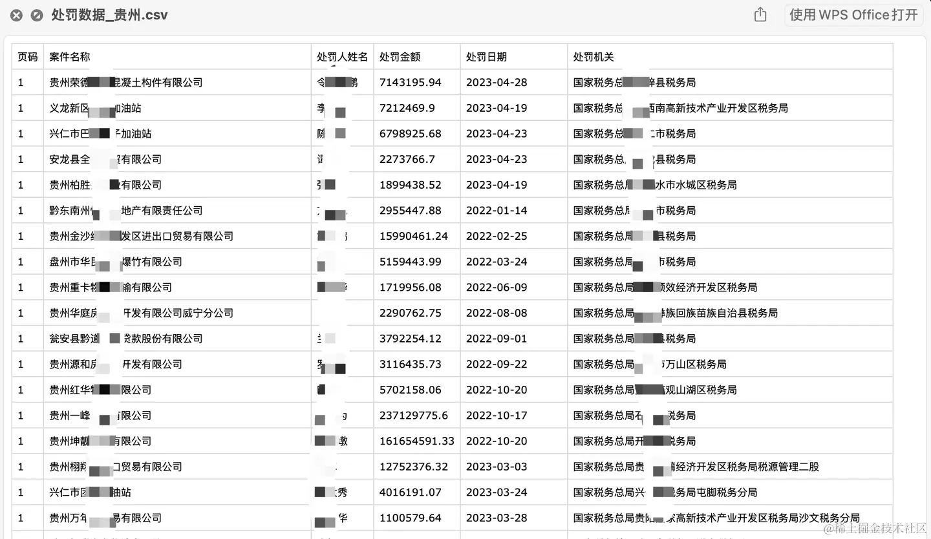Click amount cell 7143195.94
The width and height of the screenshot is (931, 539).
point(417,82)
